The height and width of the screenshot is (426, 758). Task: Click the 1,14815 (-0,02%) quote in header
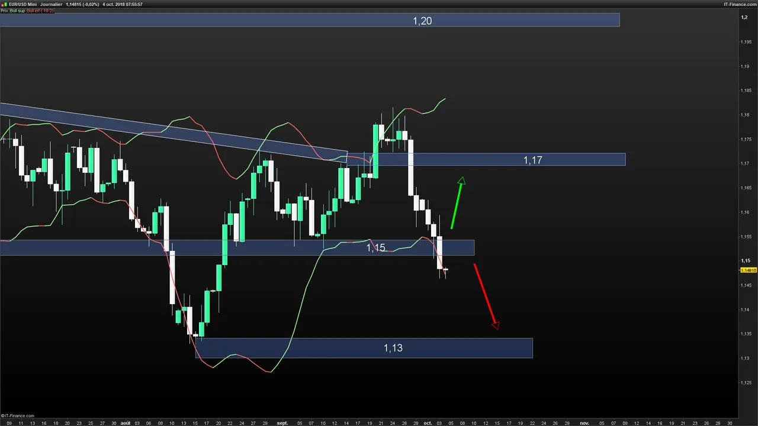point(83,4)
